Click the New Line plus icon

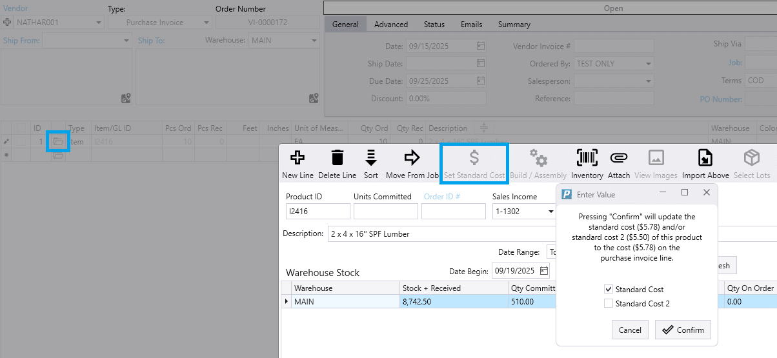pyautogui.click(x=298, y=158)
